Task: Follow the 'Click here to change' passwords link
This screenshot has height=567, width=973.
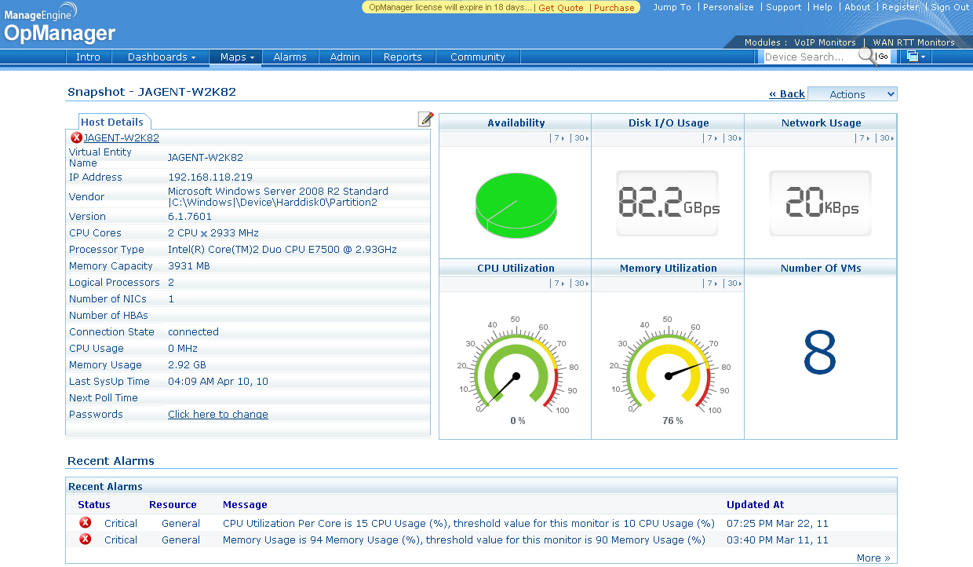Action: pos(218,415)
